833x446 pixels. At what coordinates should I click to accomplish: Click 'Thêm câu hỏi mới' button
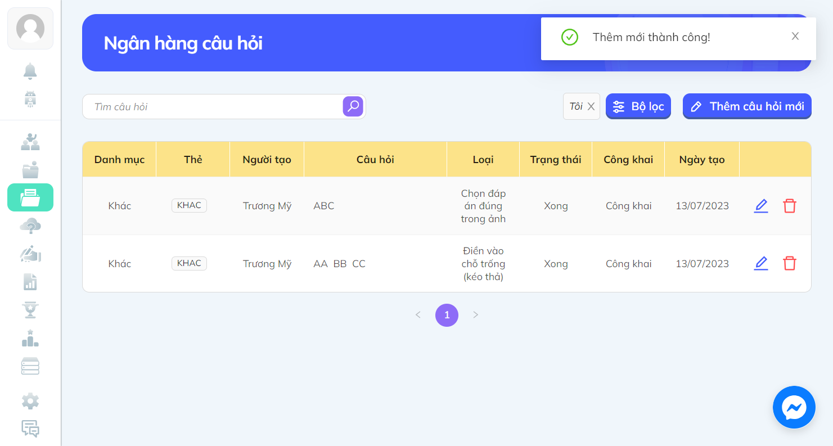click(x=747, y=106)
